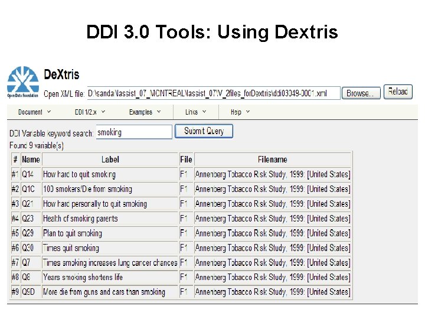
Task: Select variable name Q1C
Action: click(28, 189)
